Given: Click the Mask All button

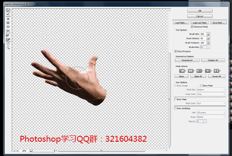Looking at the screenshot, I should click(x=198, y=77).
